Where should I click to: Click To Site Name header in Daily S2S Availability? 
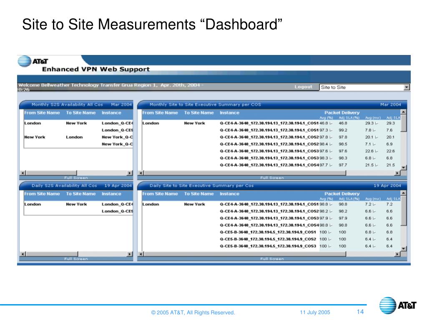click(x=80, y=194)
